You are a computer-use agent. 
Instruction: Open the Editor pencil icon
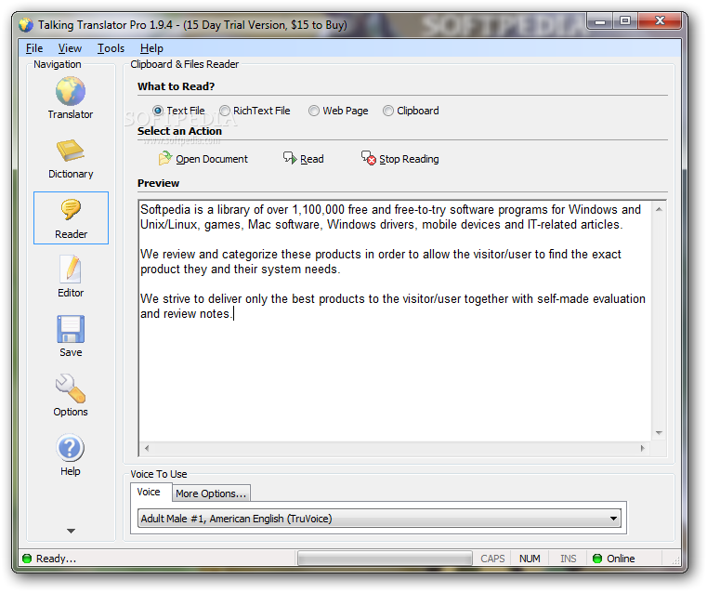71,269
